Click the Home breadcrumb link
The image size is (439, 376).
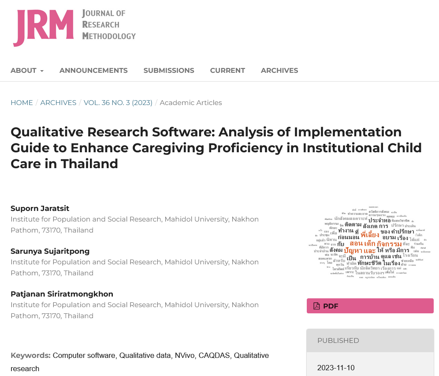22,103
